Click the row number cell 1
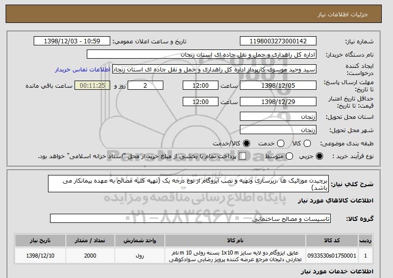The image size is (393, 278). 365,256
